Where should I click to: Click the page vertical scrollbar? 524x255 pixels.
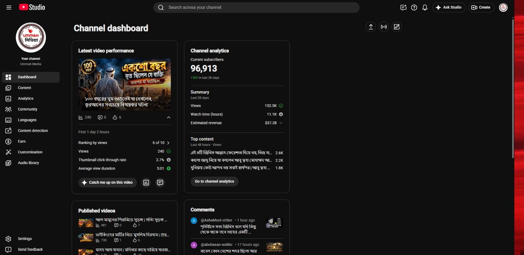[513, 88]
